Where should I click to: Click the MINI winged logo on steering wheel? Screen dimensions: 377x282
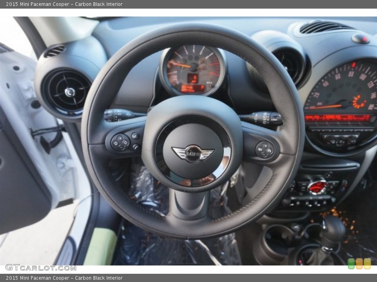point(193,154)
